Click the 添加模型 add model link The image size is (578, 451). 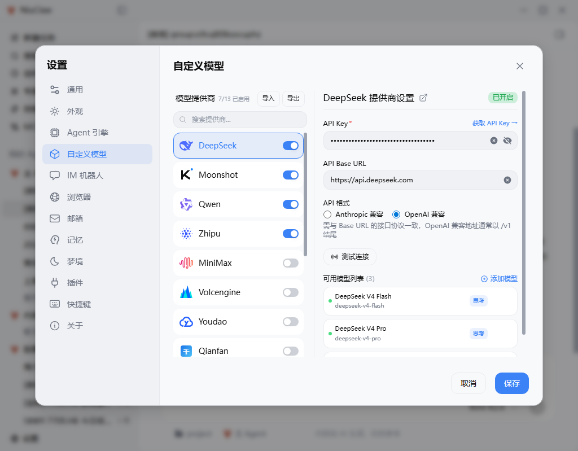click(499, 279)
